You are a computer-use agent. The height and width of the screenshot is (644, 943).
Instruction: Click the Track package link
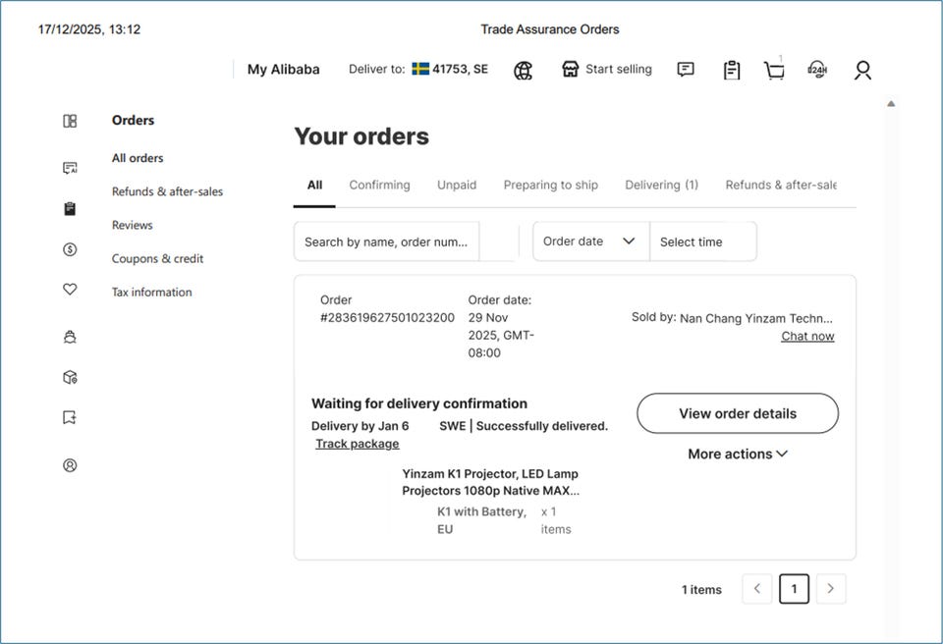pyautogui.click(x=358, y=444)
